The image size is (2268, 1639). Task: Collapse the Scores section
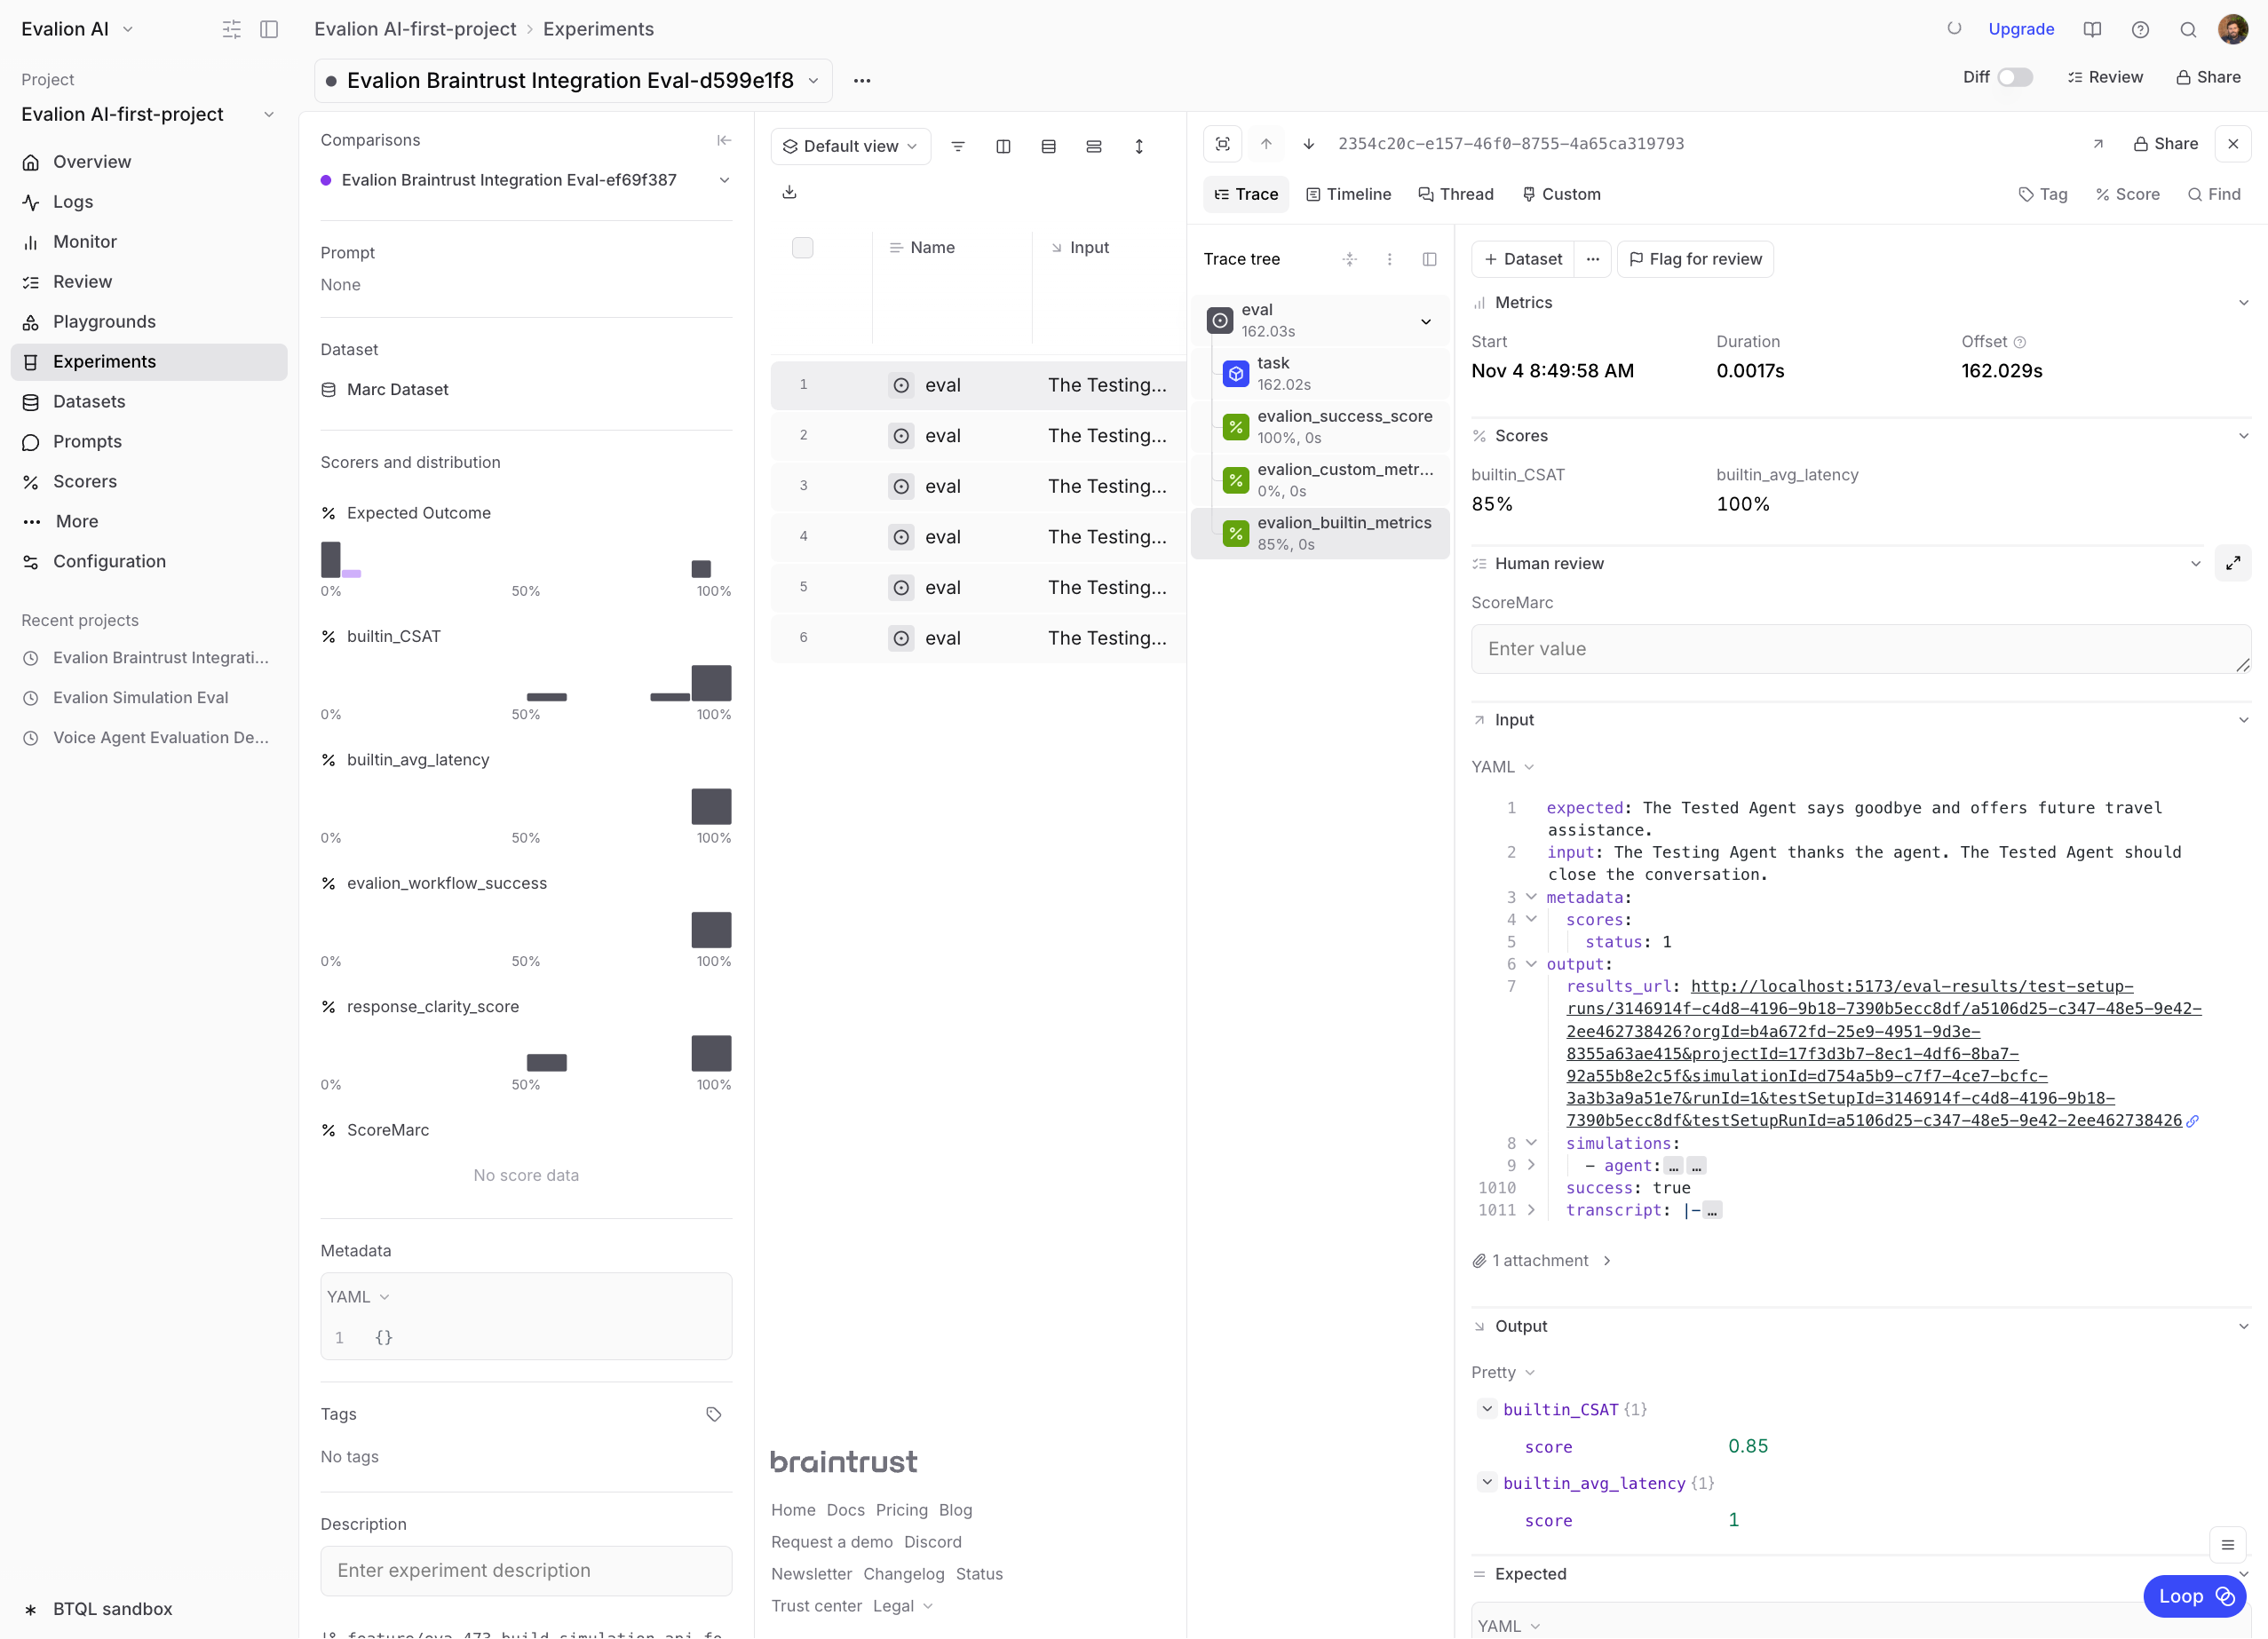pyautogui.click(x=2243, y=436)
